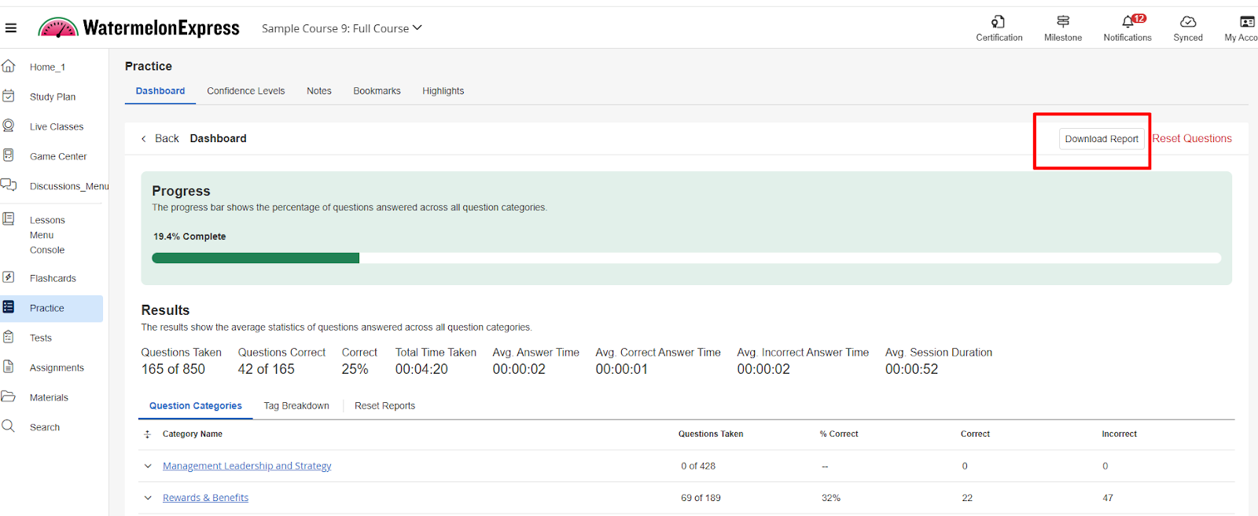
Task: Select the Tag Breakdown tab
Action: point(296,406)
